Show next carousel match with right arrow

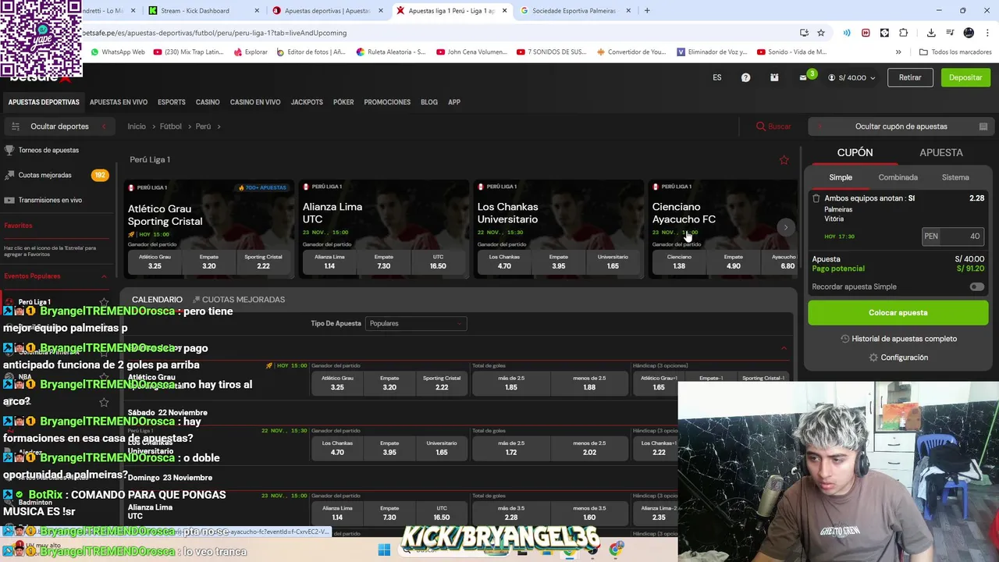click(x=786, y=227)
